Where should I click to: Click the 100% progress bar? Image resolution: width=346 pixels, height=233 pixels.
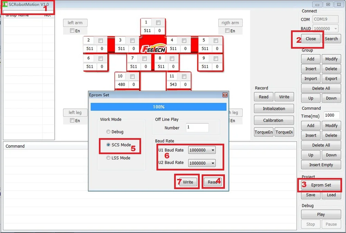158,107
